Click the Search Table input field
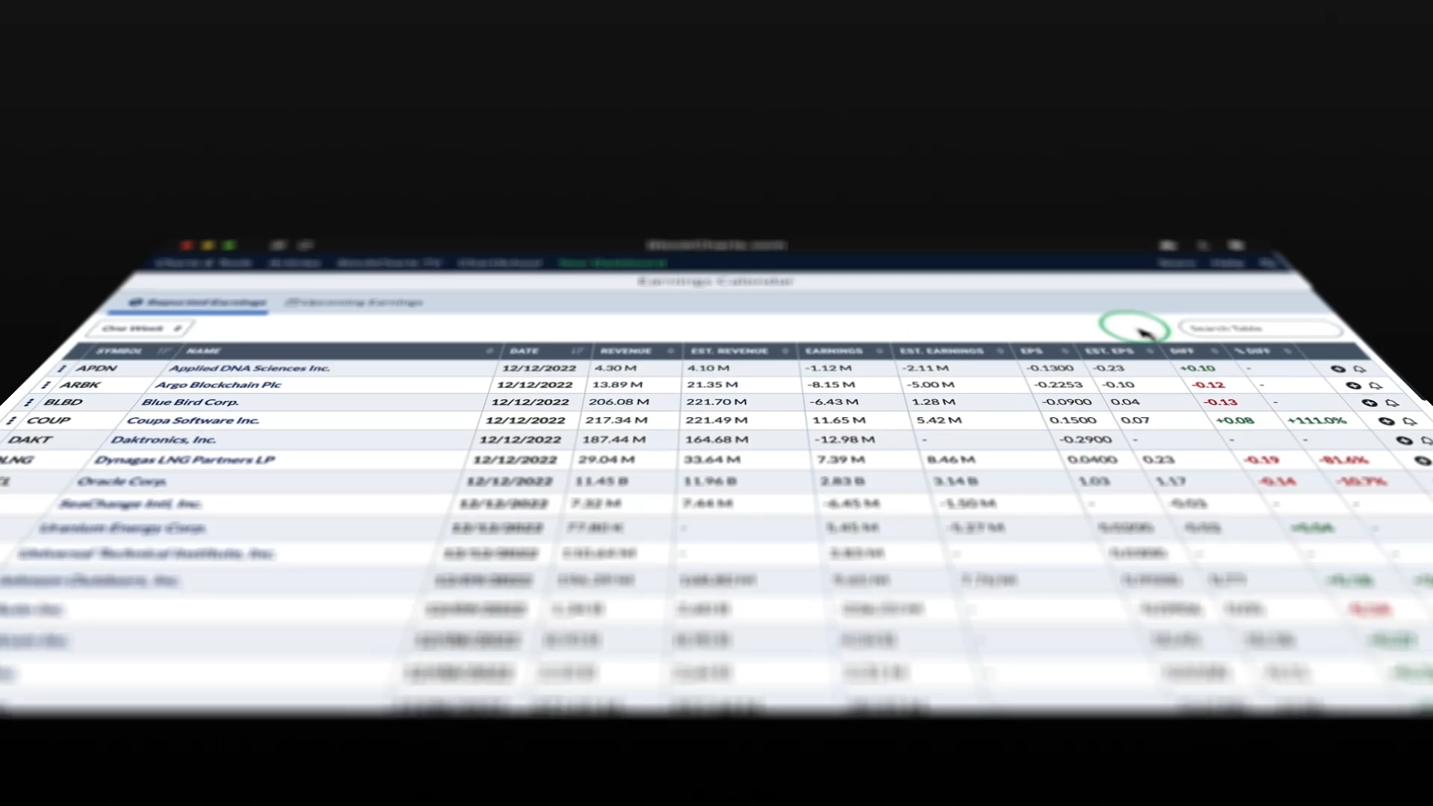Image resolution: width=1433 pixels, height=806 pixels. pyautogui.click(x=1260, y=328)
